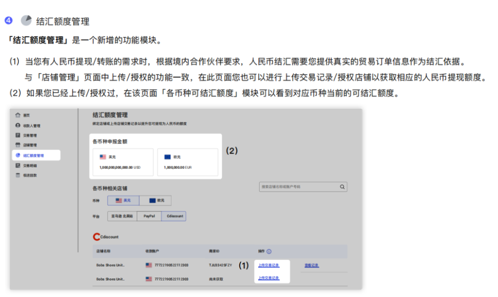Viewport: 498px width, 297px height.
Task: Click the 店铺管理 storefront icon
Action: click(18, 145)
